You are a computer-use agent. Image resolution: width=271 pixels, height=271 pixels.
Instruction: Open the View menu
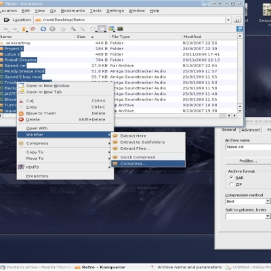click(x=39, y=11)
